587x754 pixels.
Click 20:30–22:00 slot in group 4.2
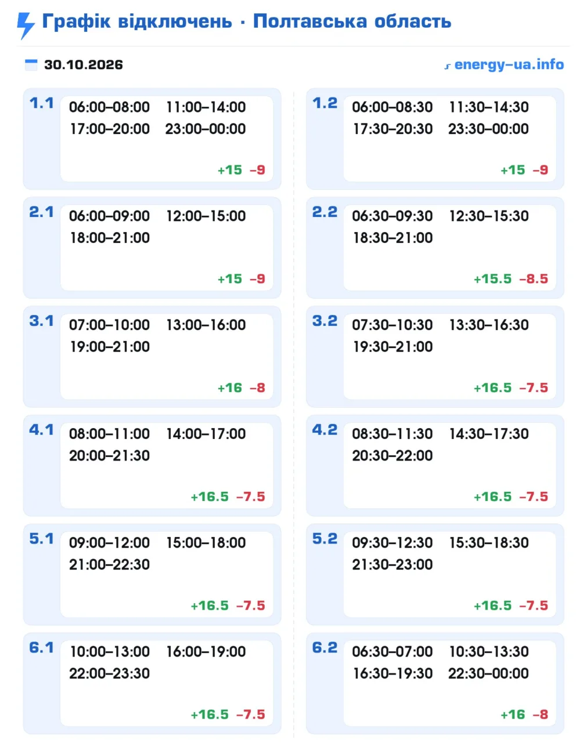[x=392, y=456]
